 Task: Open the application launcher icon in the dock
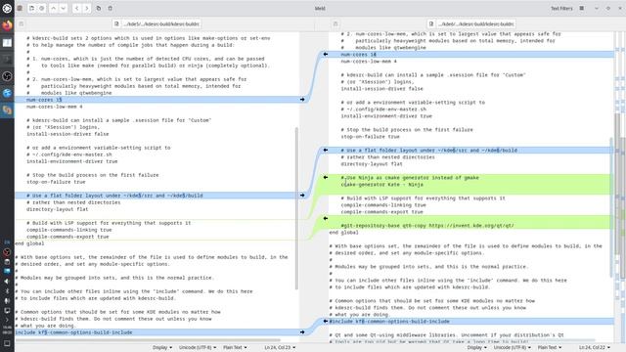pyautogui.click(x=7, y=8)
